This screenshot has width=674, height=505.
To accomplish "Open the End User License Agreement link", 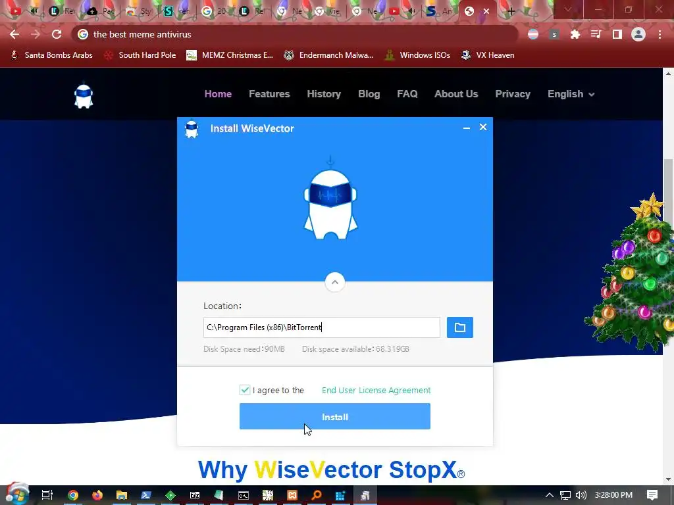I will click(x=376, y=390).
